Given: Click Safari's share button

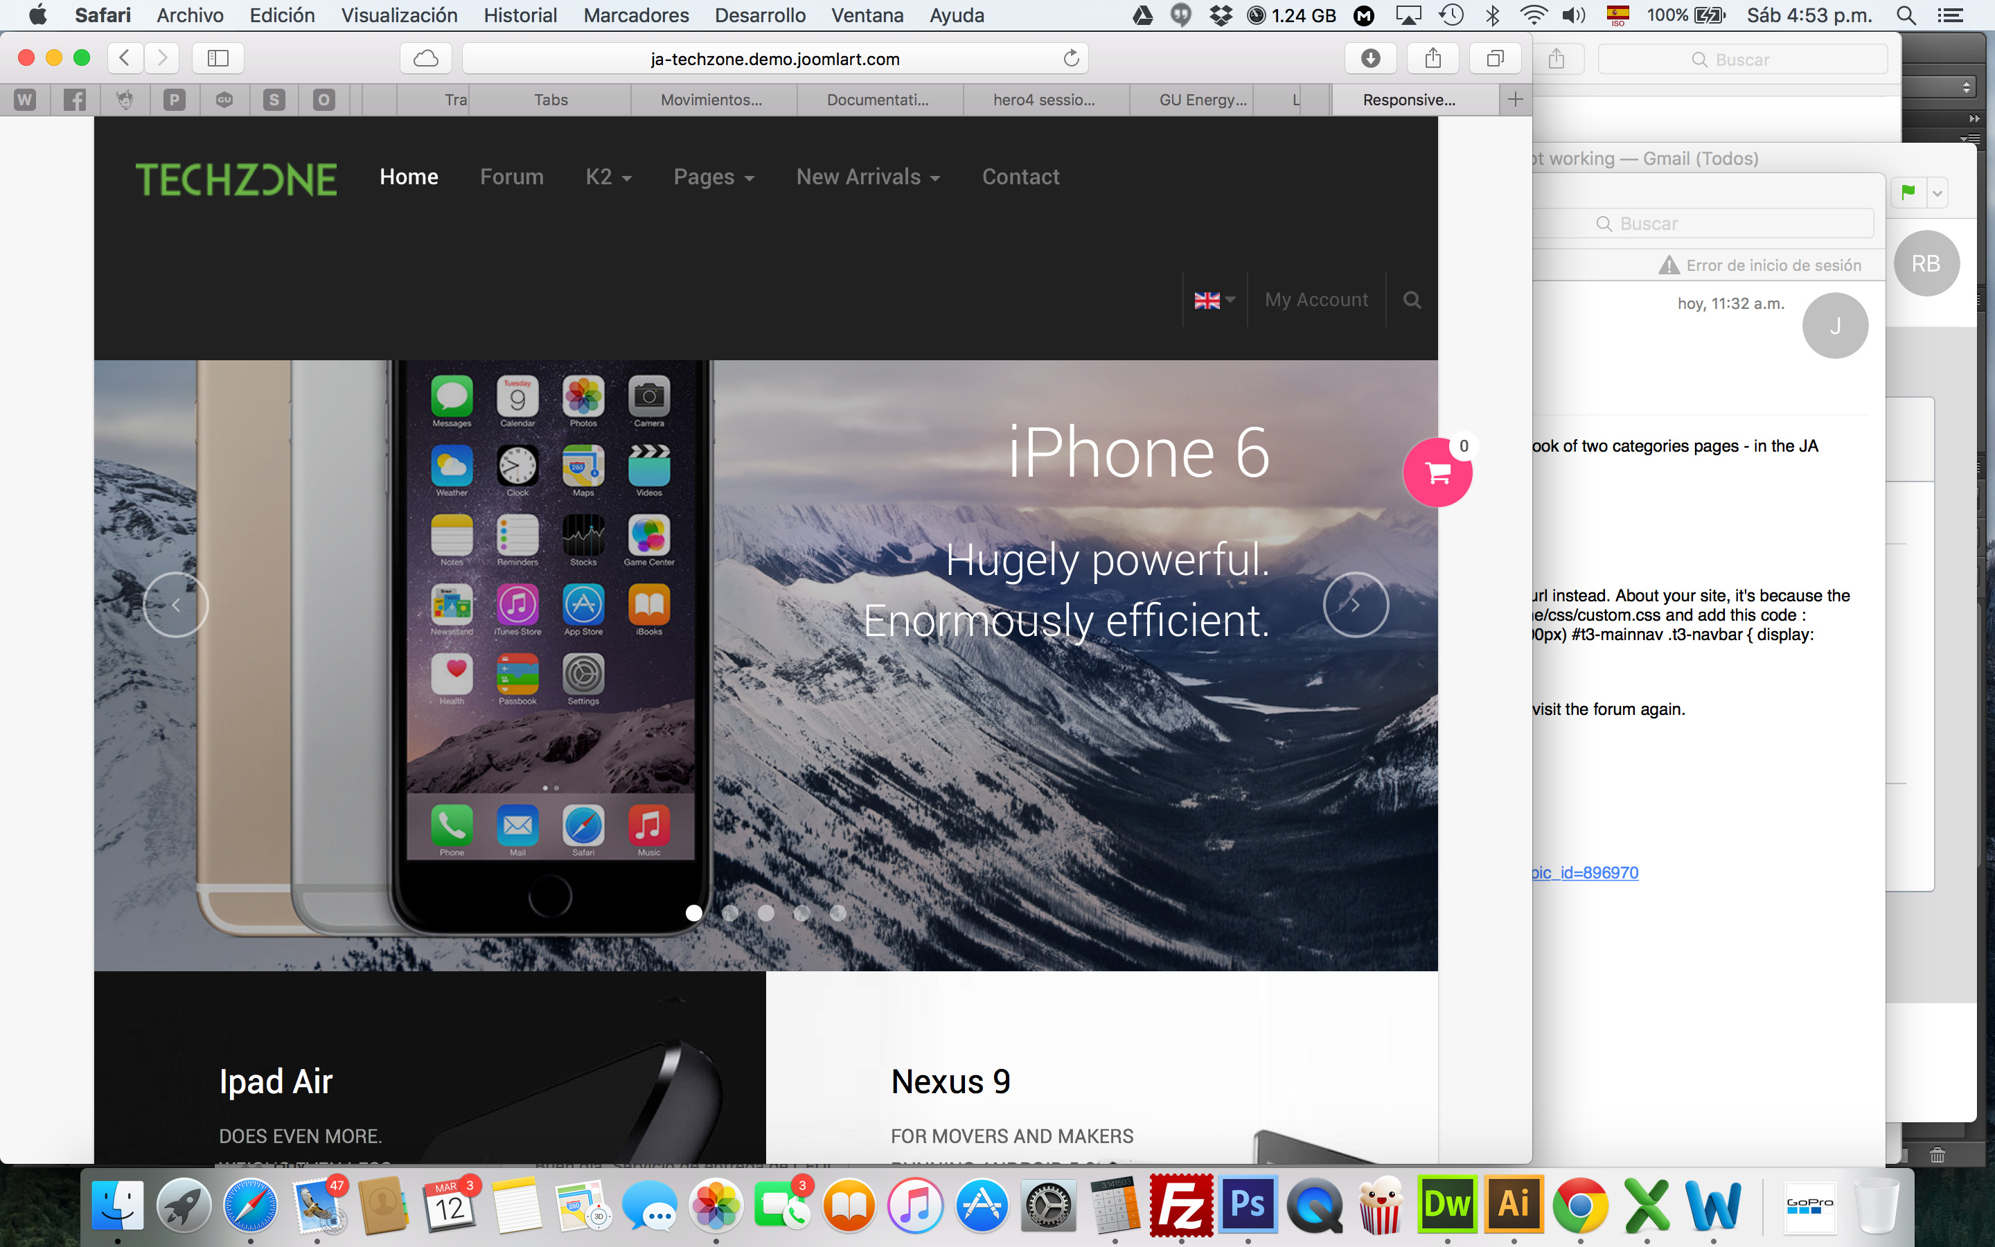Looking at the screenshot, I should click(1433, 59).
